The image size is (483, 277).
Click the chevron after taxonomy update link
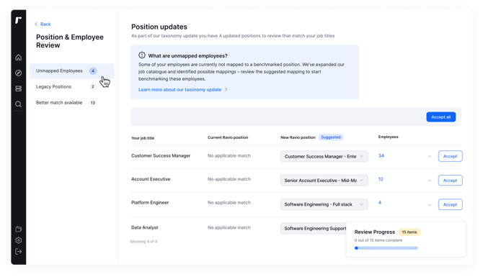pos(226,89)
